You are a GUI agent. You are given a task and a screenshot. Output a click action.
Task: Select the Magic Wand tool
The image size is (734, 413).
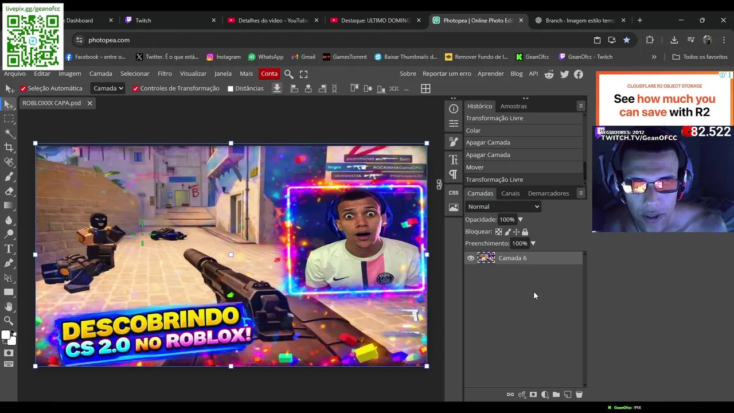click(x=9, y=133)
